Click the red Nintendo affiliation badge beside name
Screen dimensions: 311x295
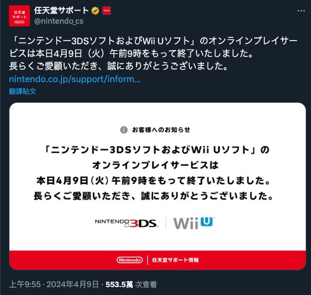(x=107, y=11)
